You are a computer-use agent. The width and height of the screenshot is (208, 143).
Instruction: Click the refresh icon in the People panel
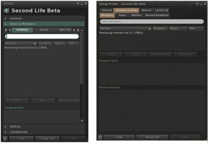pos(5,138)
